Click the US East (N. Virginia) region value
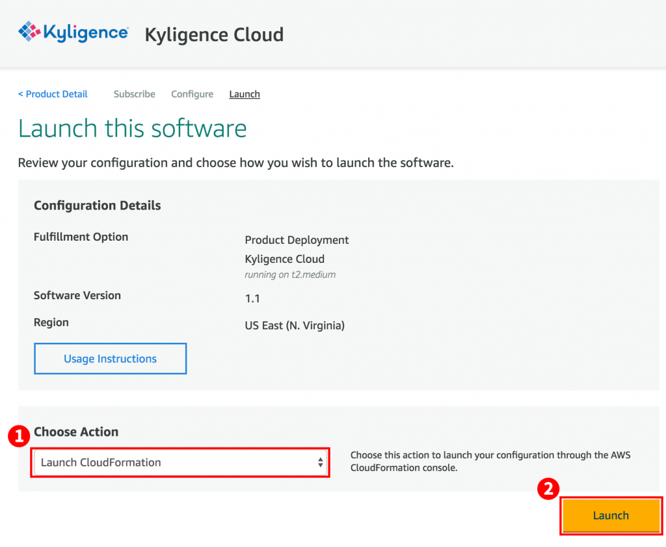The width and height of the screenshot is (666, 547). pyautogui.click(x=295, y=325)
